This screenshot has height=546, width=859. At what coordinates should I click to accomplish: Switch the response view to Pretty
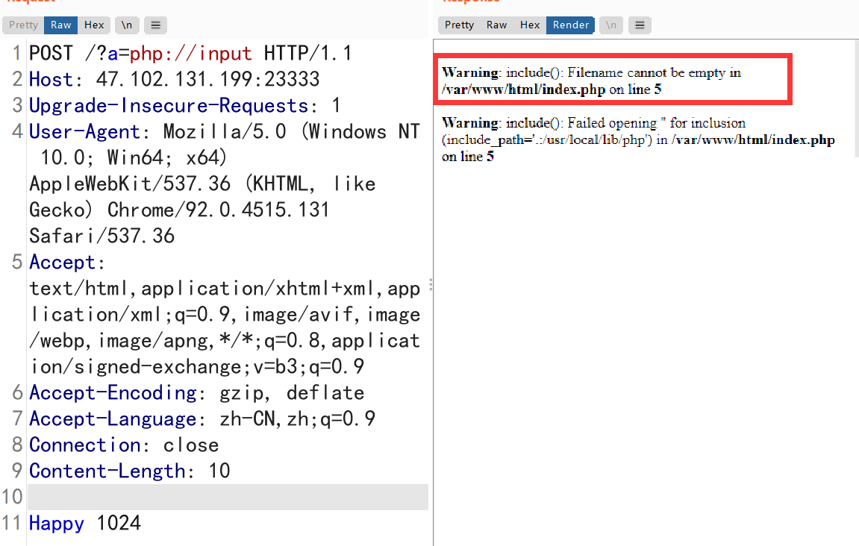(x=459, y=25)
